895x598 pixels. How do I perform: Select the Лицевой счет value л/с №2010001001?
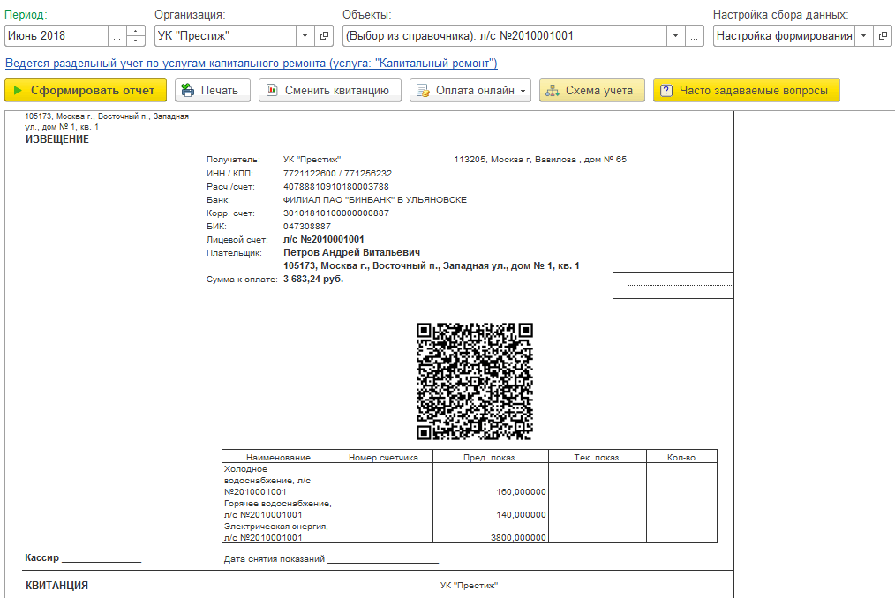point(324,239)
